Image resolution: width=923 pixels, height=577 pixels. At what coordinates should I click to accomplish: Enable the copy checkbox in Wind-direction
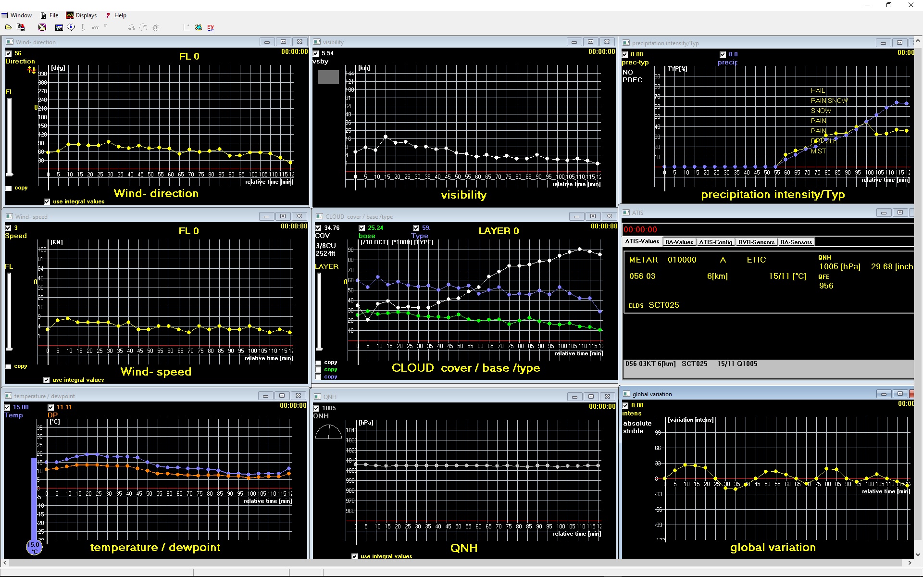[x=9, y=188]
